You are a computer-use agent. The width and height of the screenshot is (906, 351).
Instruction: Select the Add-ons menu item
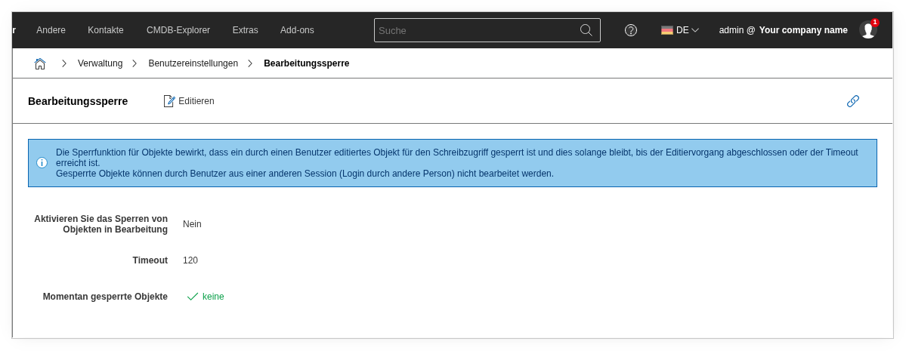coord(297,30)
